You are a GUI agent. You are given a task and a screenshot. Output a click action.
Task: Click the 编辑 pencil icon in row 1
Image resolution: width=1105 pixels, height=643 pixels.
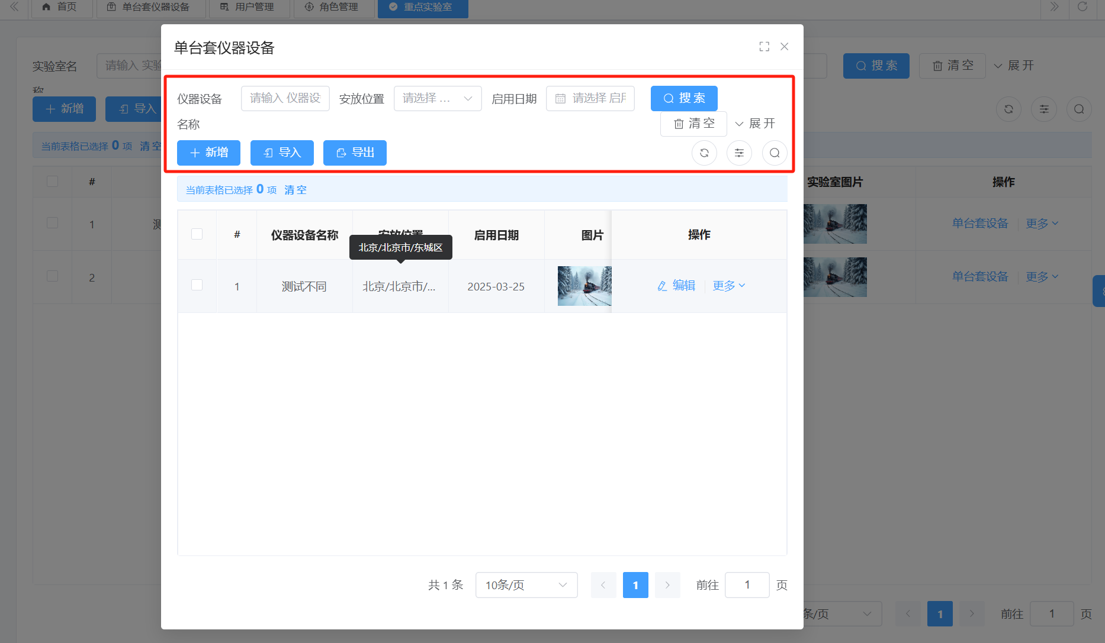coord(662,286)
